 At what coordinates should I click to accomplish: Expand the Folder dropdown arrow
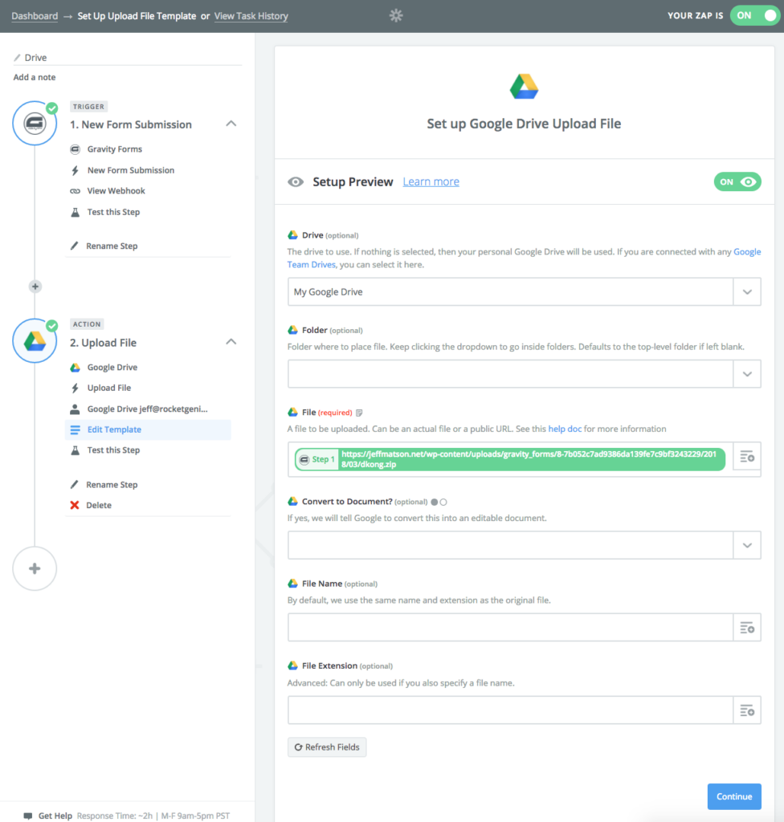747,374
